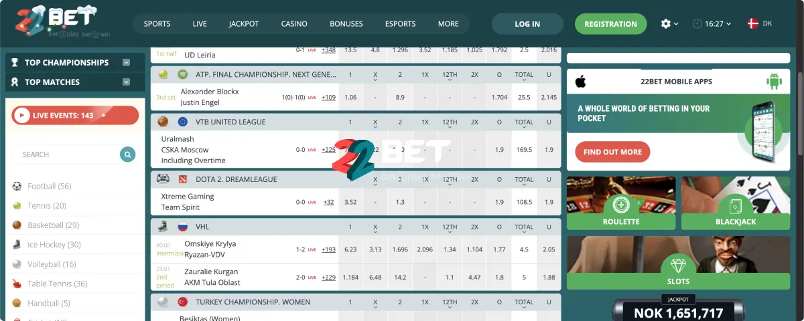Click the Basketball icon in sidebar

[x=17, y=225]
